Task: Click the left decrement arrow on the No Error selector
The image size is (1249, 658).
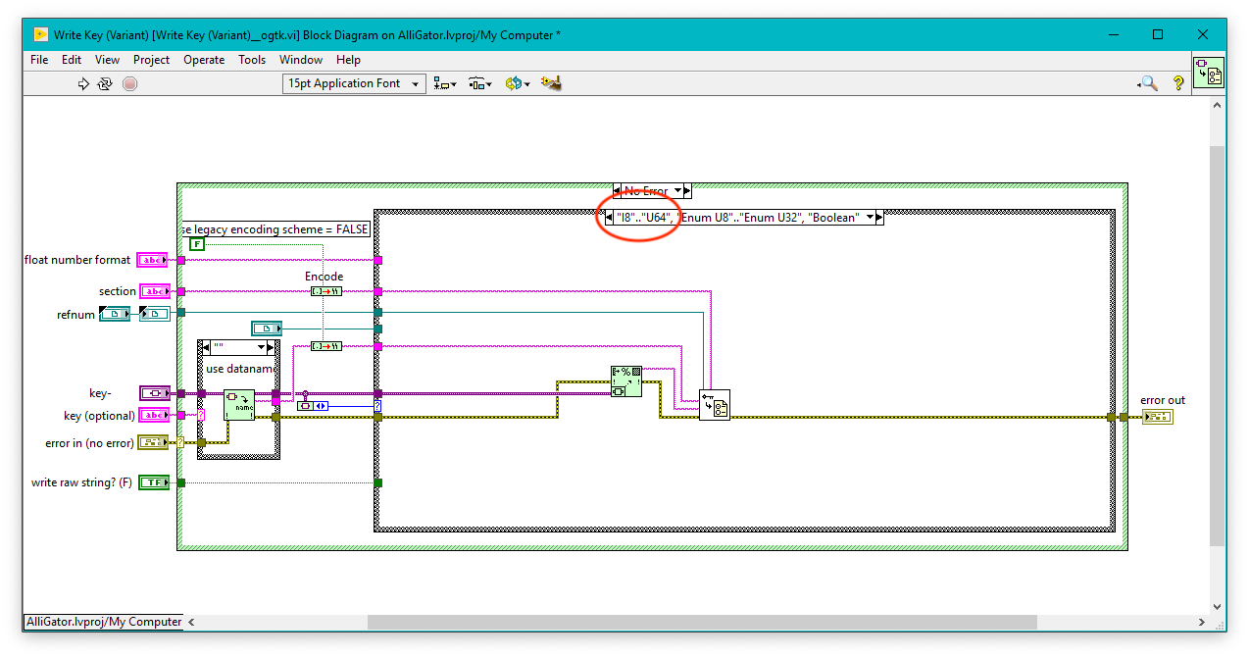Action: coord(619,190)
